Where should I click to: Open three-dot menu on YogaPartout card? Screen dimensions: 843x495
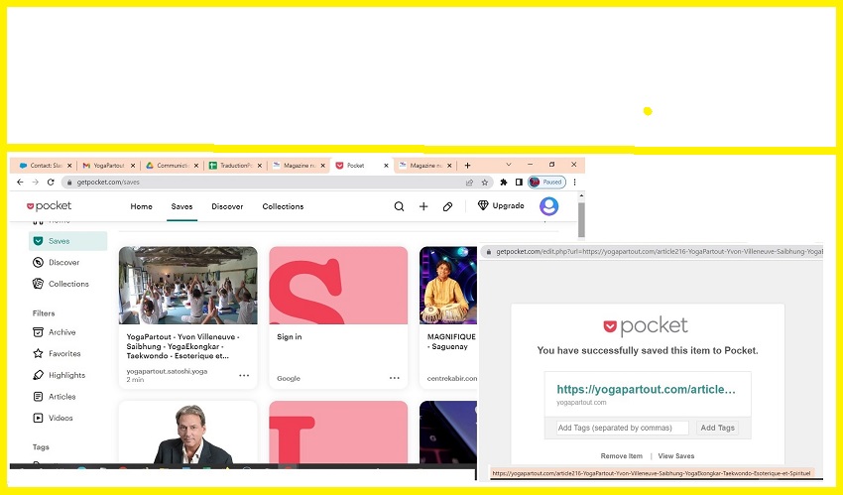[x=244, y=377]
